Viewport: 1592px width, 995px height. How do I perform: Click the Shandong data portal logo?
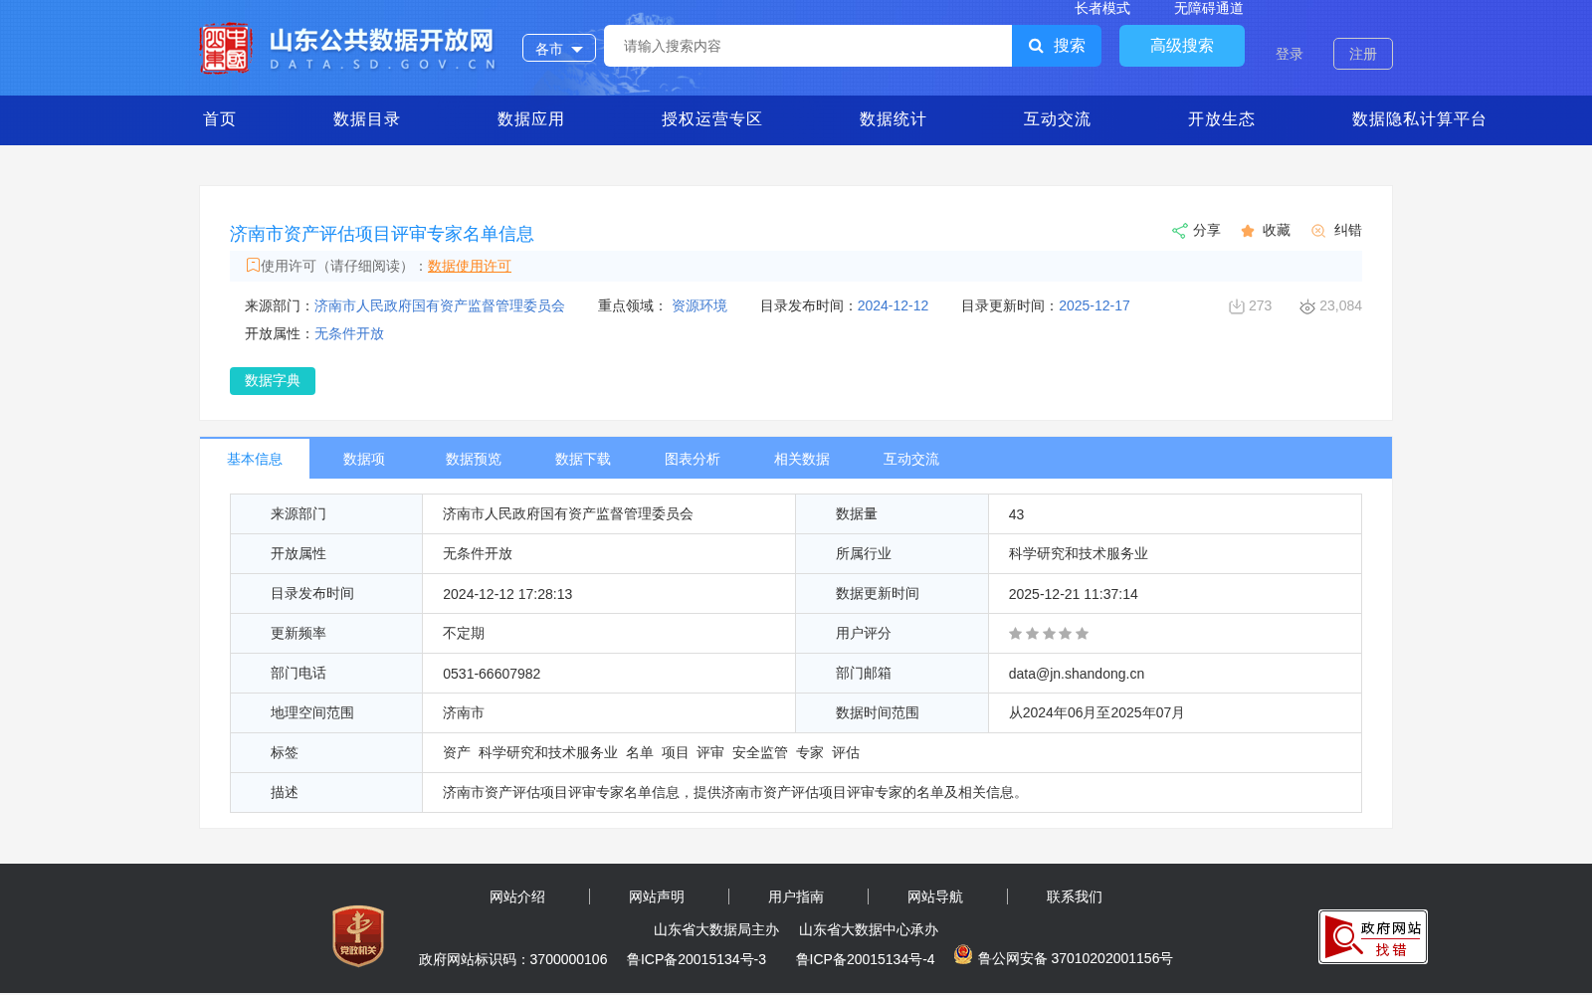[x=348, y=48]
